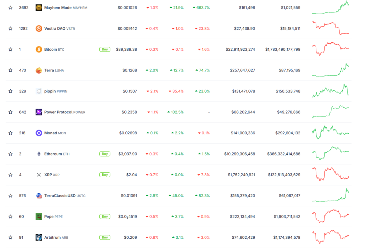Screen dimensions: 367x248
Task: Click the Ethereum diamond logo icon
Action: 39,154
